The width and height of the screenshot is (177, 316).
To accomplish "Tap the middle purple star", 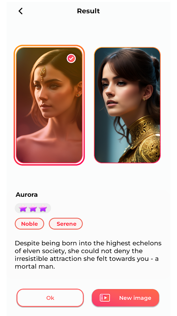I will (x=33, y=208).
